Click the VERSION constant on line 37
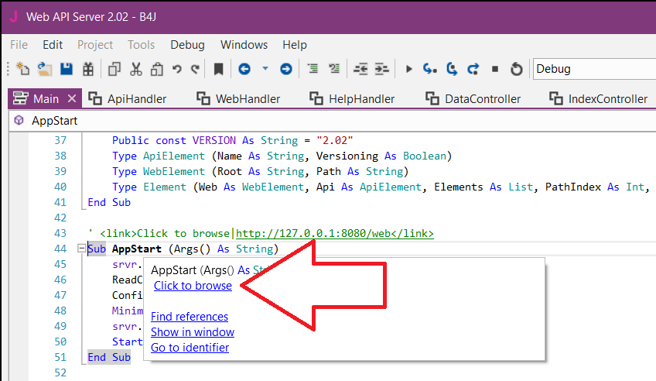The width and height of the screenshot is (656, 381). pyautogui.click(x=214, y=140)
